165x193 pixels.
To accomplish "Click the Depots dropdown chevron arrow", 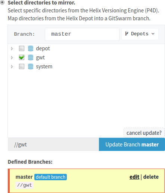I will tap(153, 34).
